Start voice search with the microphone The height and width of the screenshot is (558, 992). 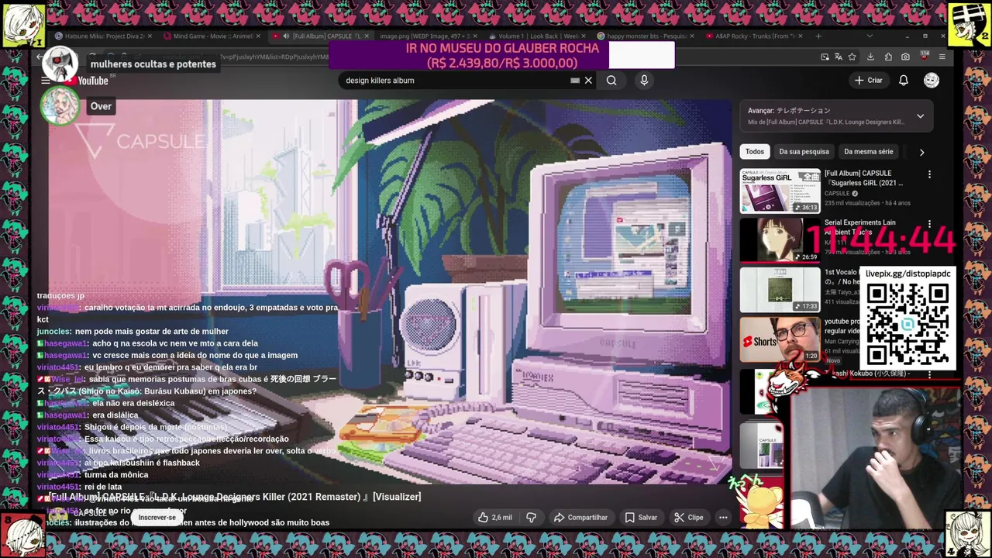click(x=644, y=81)
